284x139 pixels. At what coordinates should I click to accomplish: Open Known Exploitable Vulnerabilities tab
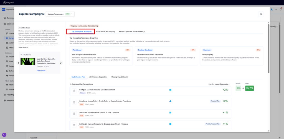(x=132, y=31)
